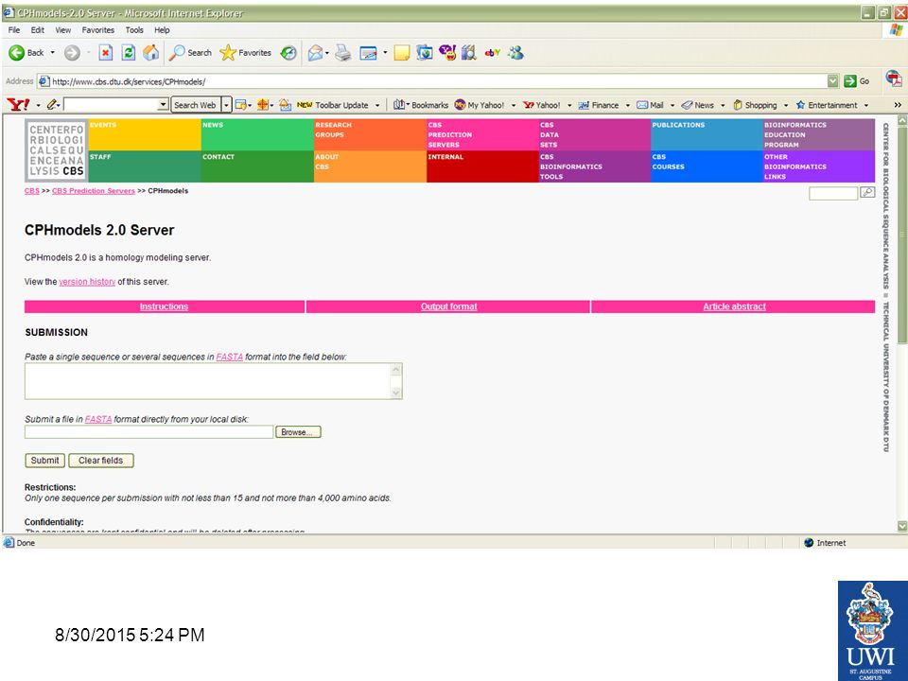Click the CBS Prediction Servers breadcrumb link
This screenshot has width=908, height=681.
(94, 190)
